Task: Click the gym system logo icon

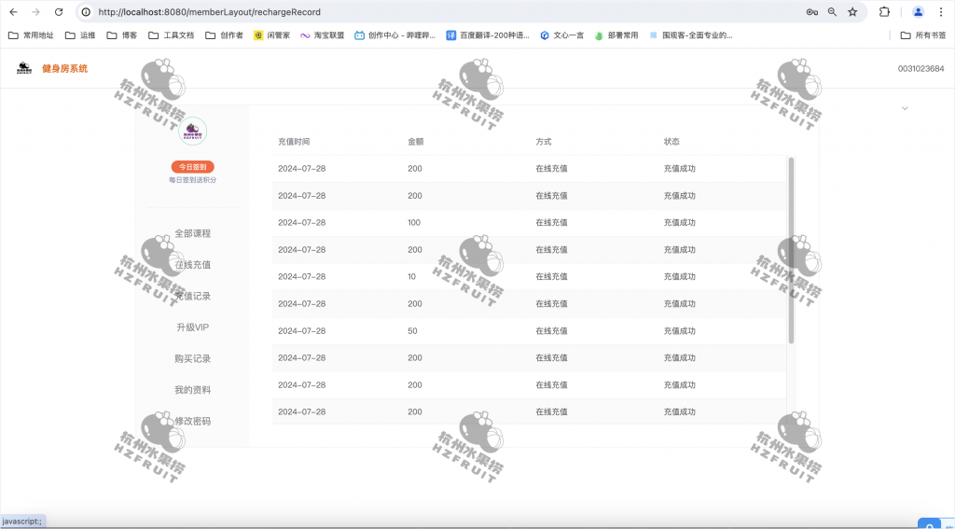Action: click(24, 68)
